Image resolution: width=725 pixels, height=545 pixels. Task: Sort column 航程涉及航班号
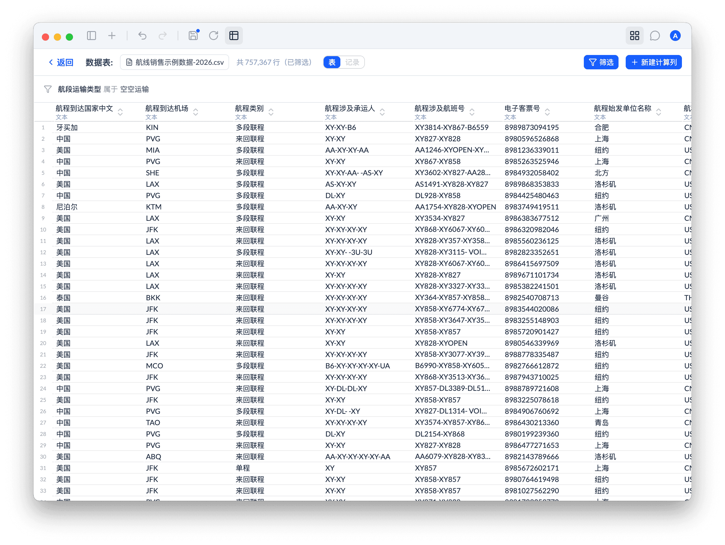coord(472,112)
